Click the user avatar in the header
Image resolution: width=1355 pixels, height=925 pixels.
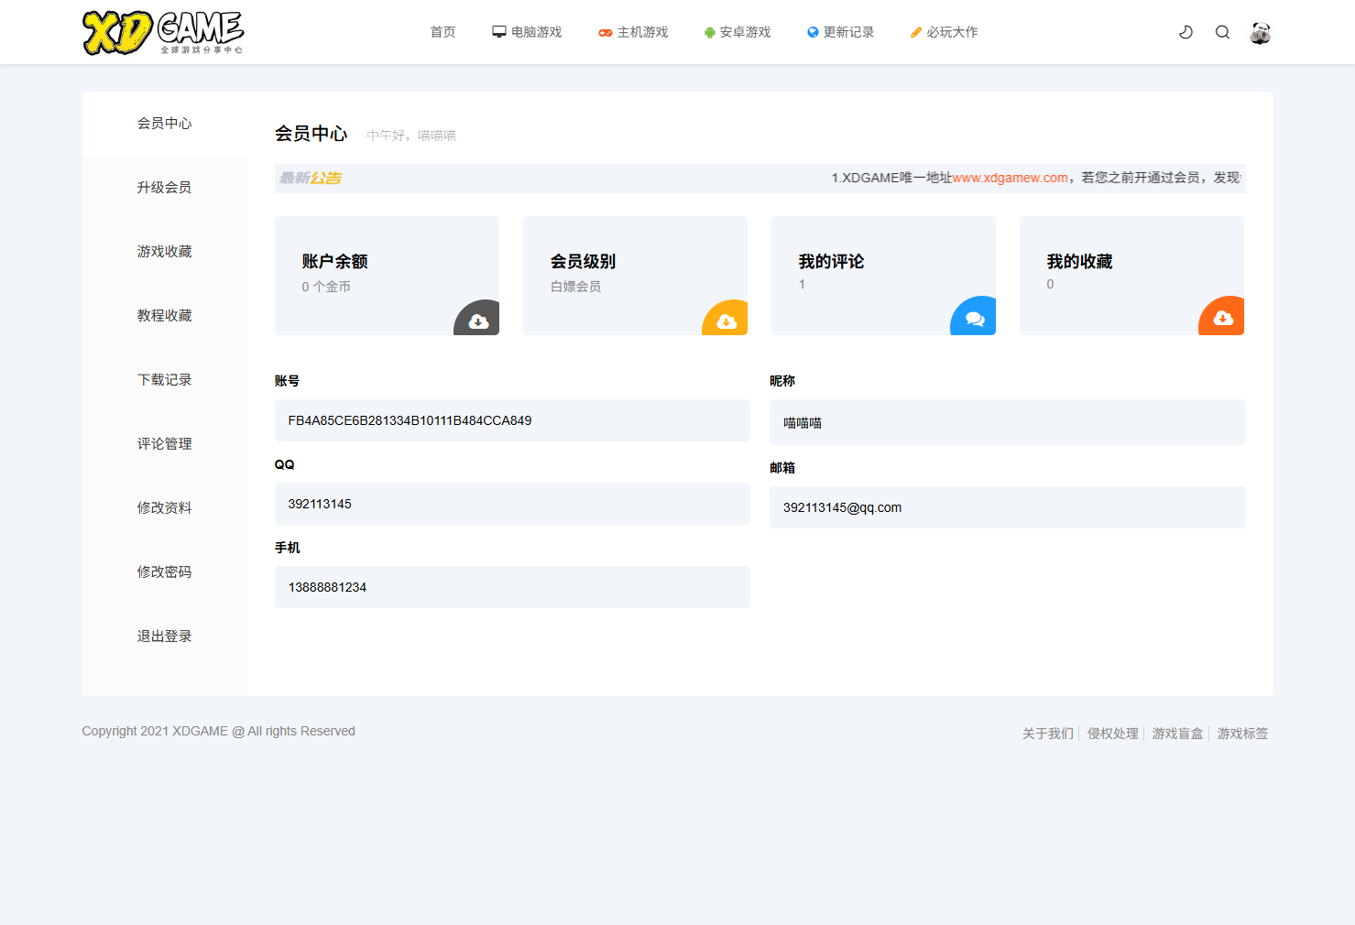(1260, 33)
